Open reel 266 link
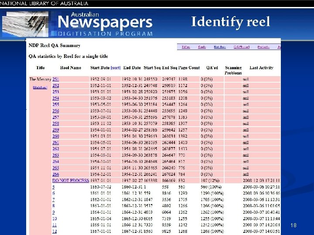Viewport: 314px width, 235px height. [x=55, y=174]
